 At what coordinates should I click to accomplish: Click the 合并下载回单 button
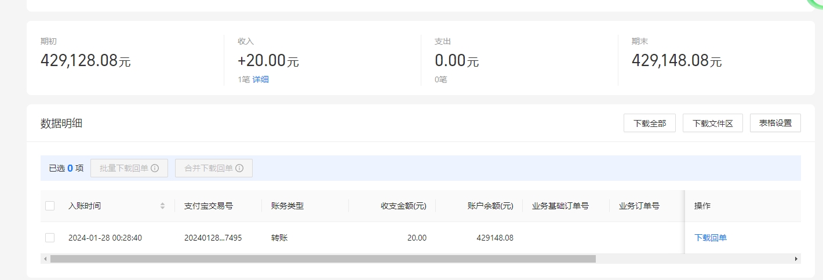214,168
